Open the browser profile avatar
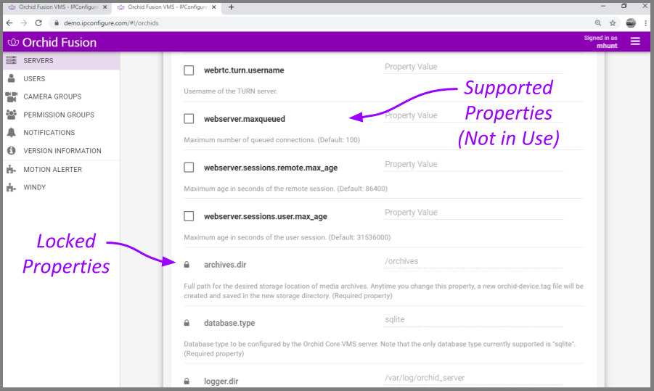Image resolution: width=654 pixels, height=391 pixels. (631, 23)
